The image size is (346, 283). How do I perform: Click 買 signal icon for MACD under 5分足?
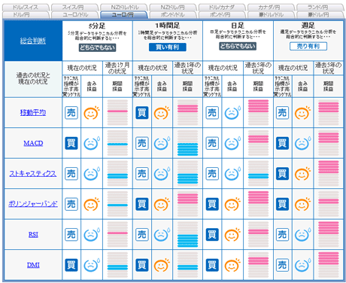pyautogui.click(x=71, y=143)
